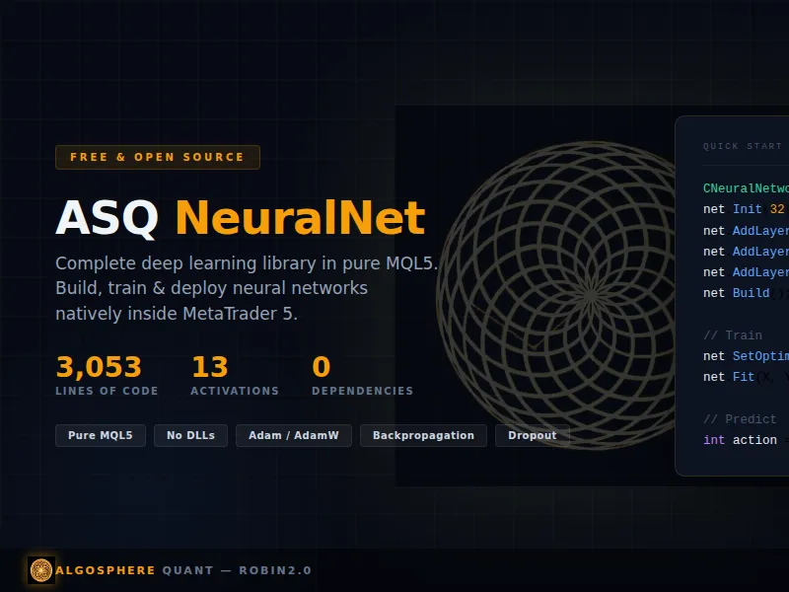This screenshot has width=789, height=592.
Task: Click 'Complete deep learning library in pure MQL5.' line
Action: (247, 263)
